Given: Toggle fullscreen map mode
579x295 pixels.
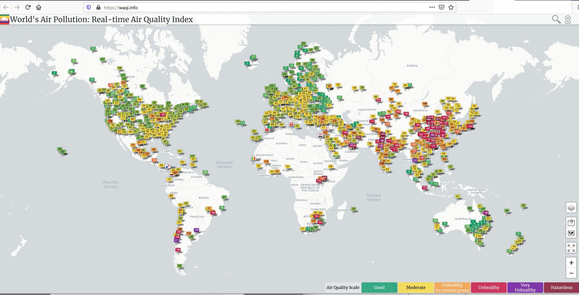Looking at the screenshot, I should [571, 248].
